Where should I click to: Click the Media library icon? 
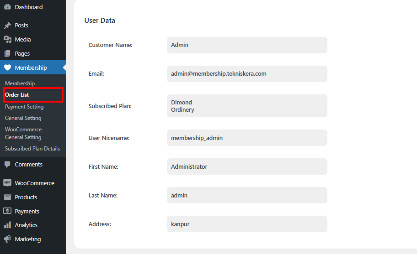coord(7,40)
